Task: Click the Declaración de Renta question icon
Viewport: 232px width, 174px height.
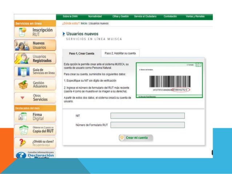Action: pos(21,155)
